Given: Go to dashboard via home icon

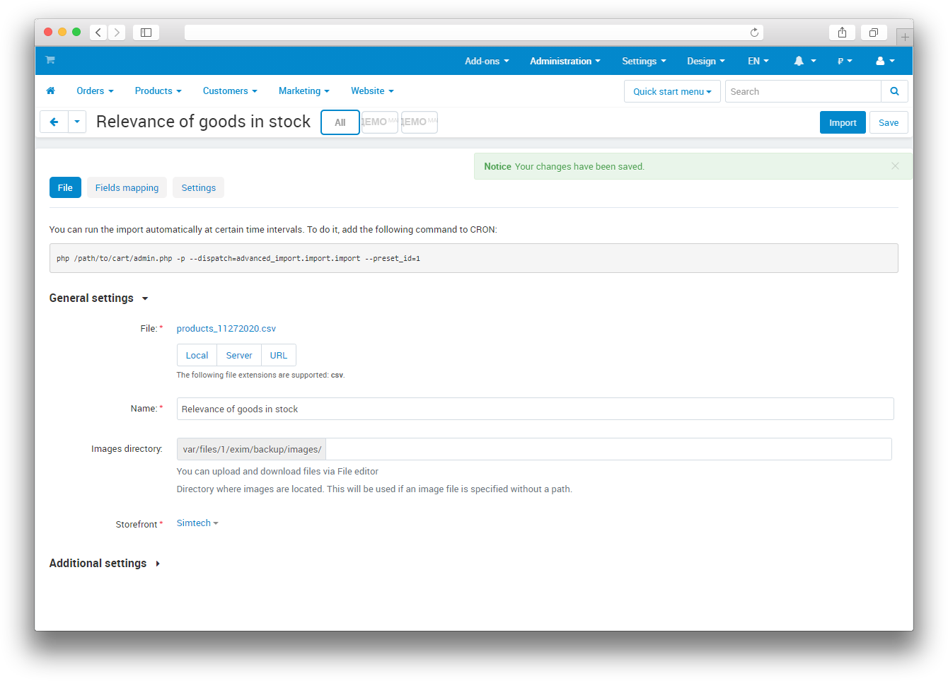Looking at the screenshot, I should point(50,91).
